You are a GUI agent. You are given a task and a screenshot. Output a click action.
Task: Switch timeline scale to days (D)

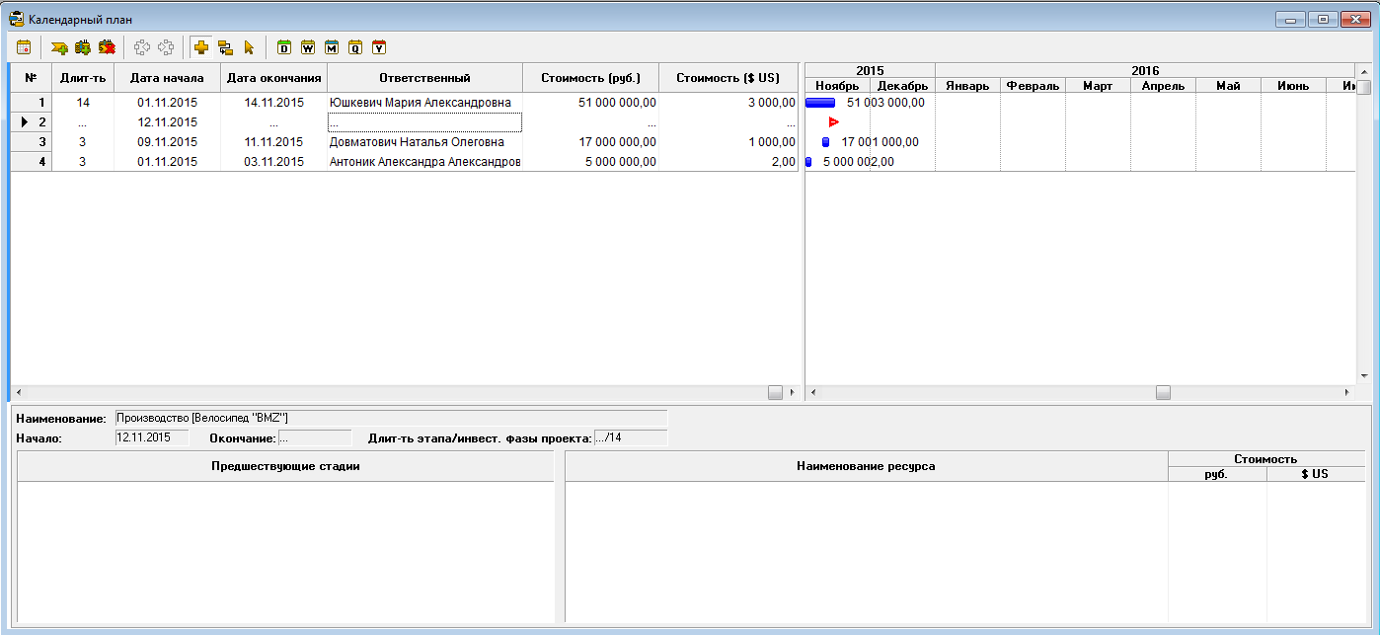coord(284,46)
